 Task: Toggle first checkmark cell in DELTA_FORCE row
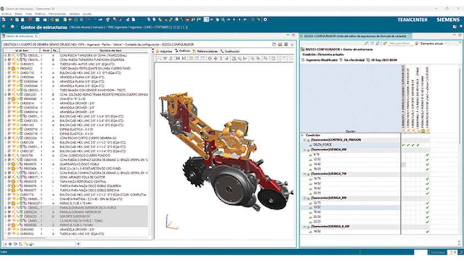point(403,145)
